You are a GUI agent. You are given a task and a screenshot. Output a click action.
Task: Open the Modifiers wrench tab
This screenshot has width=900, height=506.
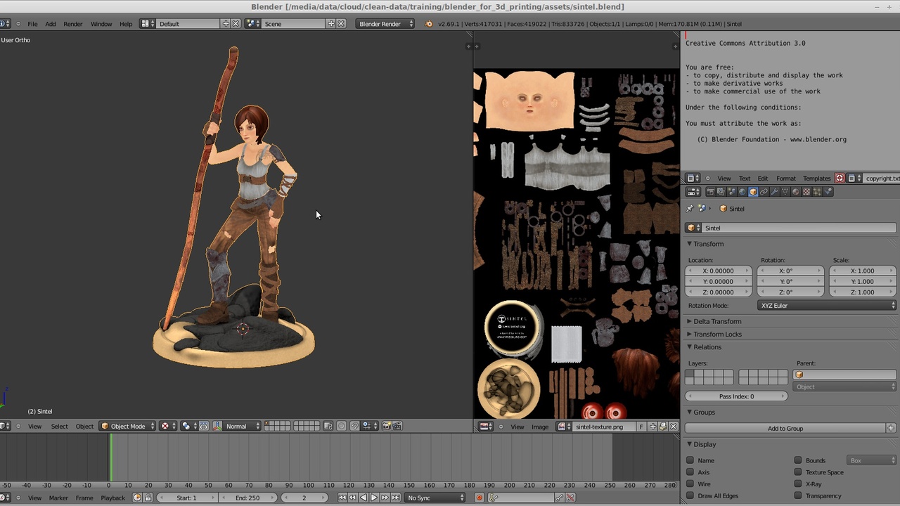[x=774, y=192]
